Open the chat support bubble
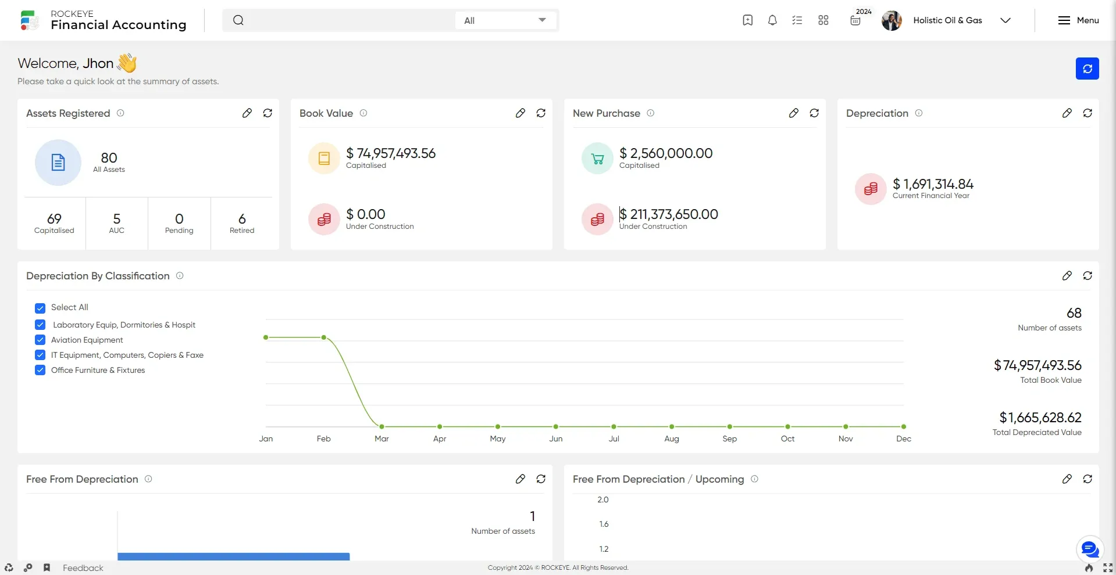This screenshot has width=1116, height=575. pyautogui.click(x=1089, y=548)
